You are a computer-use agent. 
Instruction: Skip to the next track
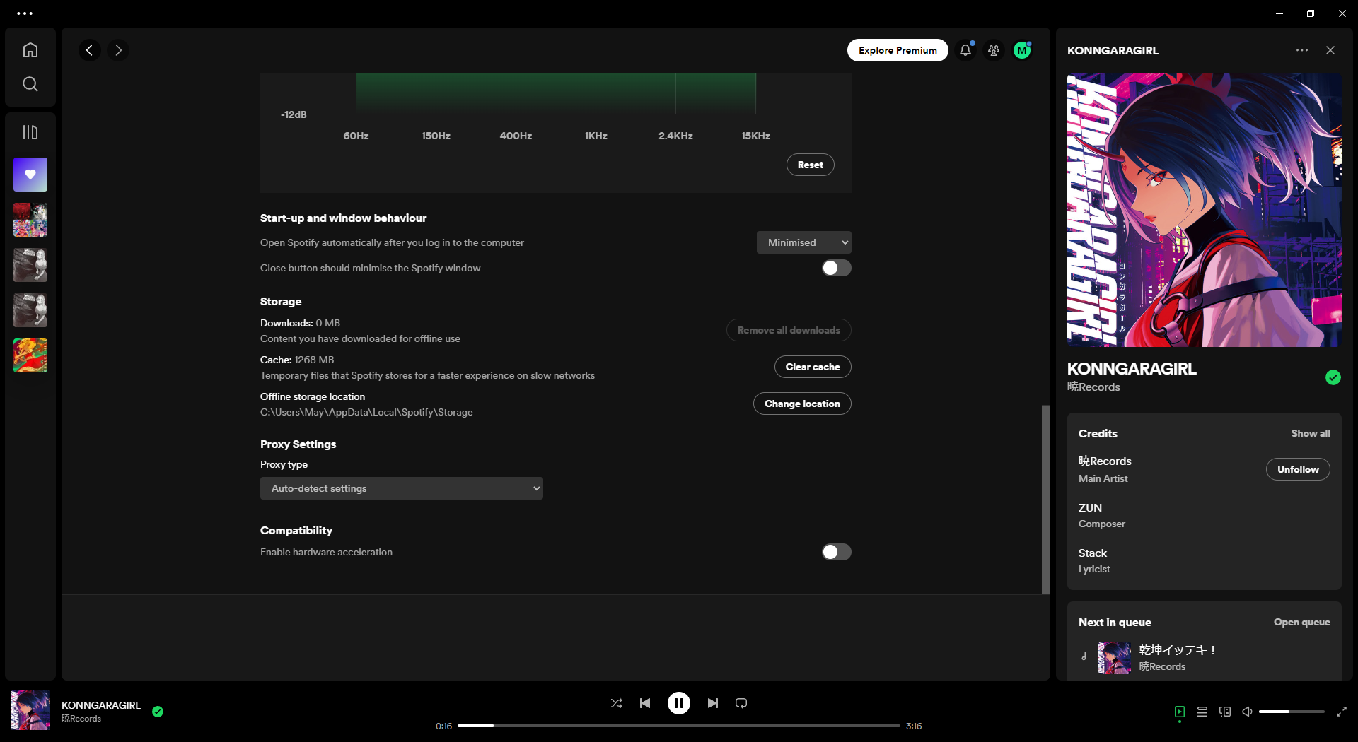tap(713, 703)
